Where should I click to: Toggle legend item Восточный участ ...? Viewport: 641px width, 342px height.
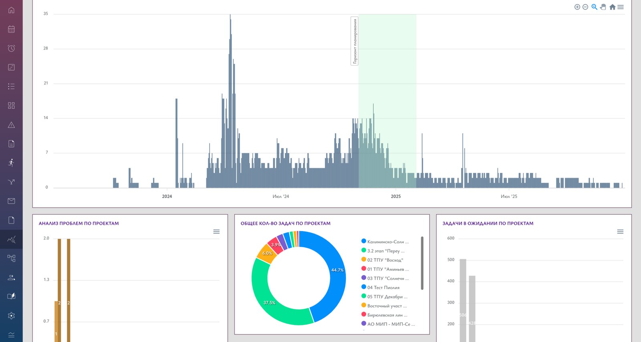(x=384, y=306)
